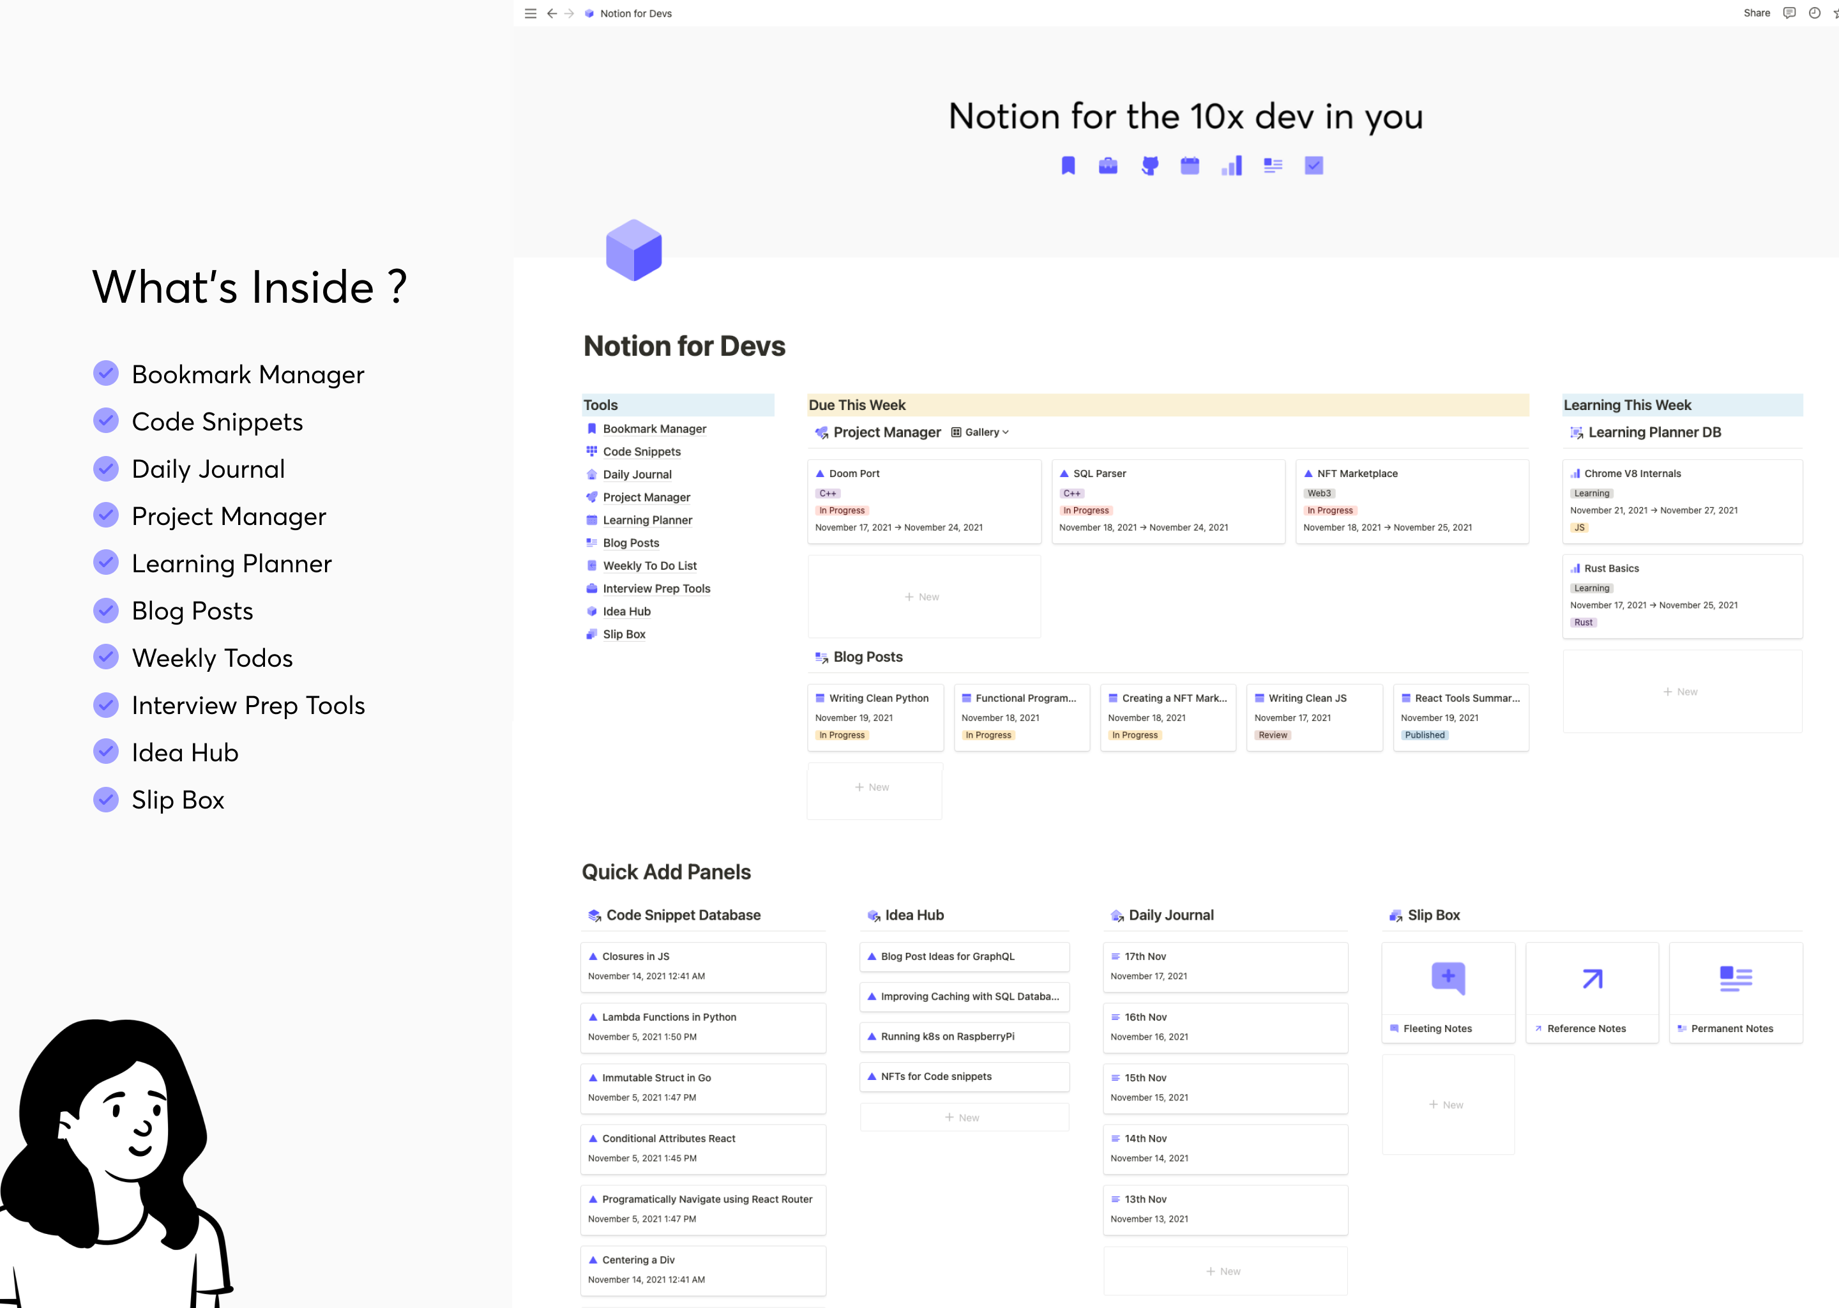Open page history using the clock icon
The height and width of the screenshot is (1308, 1839).
[x=1814, y=13]
